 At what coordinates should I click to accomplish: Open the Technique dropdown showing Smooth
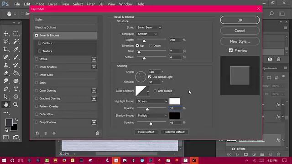(147, 34)
